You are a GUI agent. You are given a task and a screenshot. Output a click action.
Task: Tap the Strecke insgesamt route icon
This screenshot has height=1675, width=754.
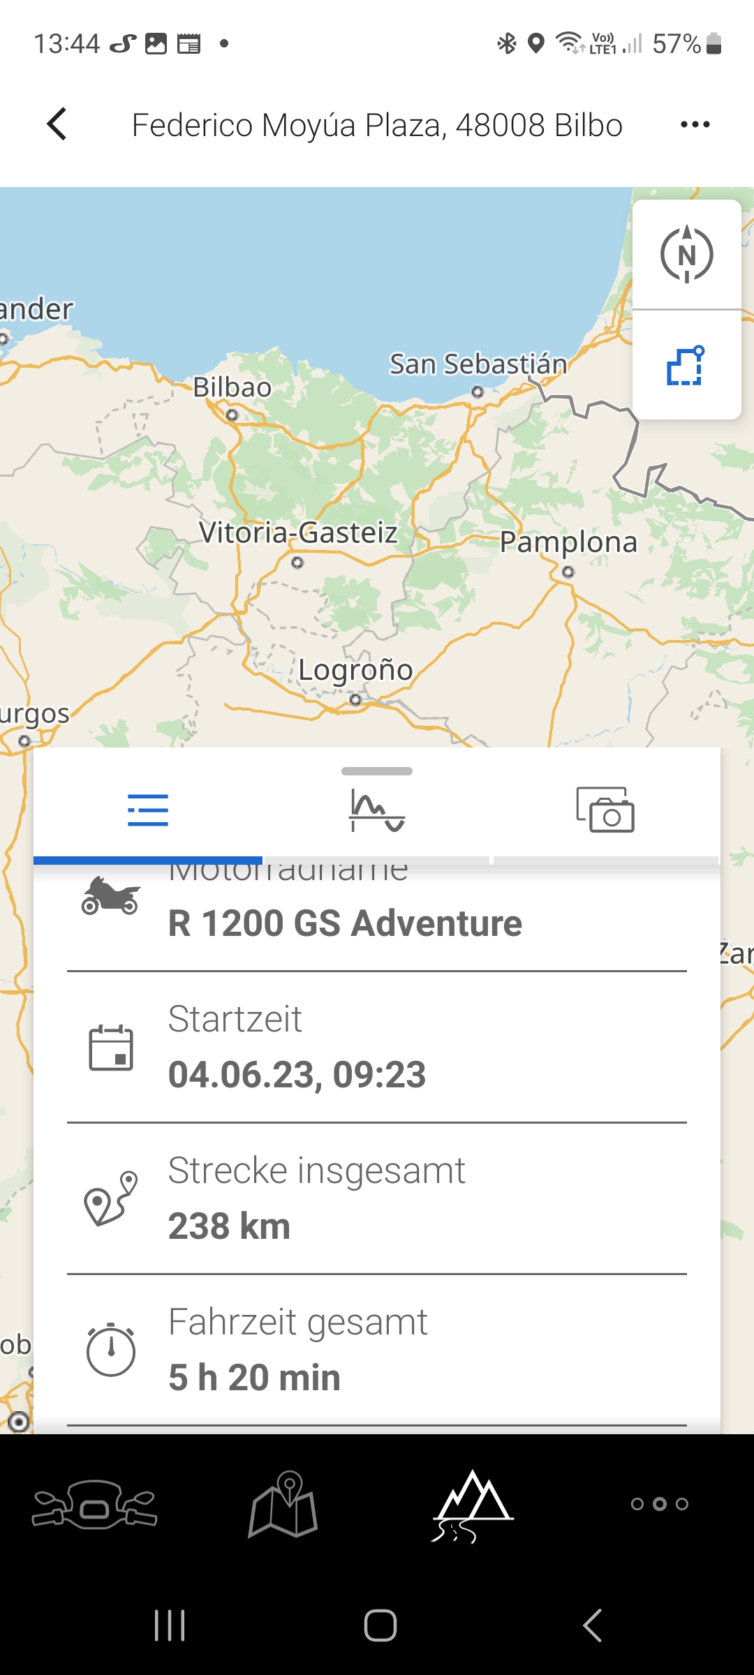(111, 1198)
